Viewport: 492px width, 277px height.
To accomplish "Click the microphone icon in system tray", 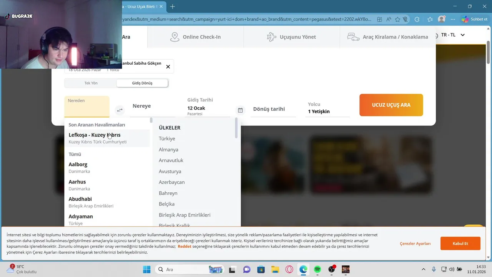I will (x=434, y=269).
